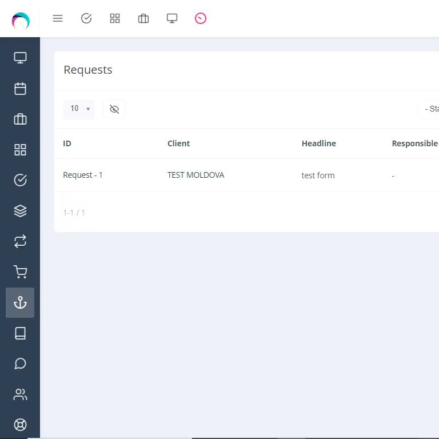The height and width of the screenshot is (439, 439).
Task: Open the 10 rows per page dropdown
Action: coord(79,109)
